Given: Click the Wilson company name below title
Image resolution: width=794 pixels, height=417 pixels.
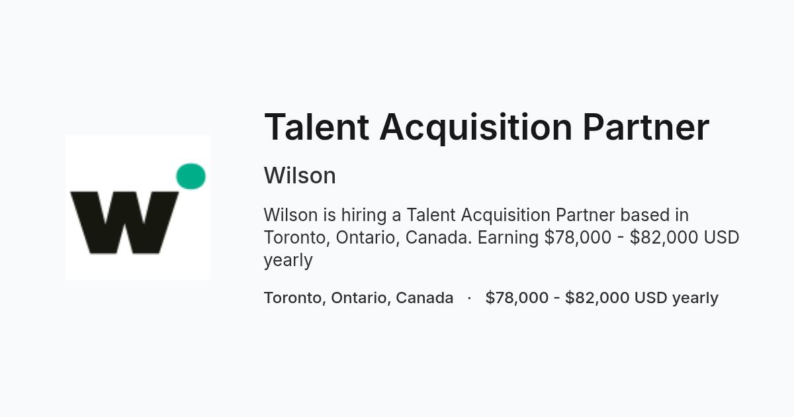Looking at the screenshot, I should point(300,175).
